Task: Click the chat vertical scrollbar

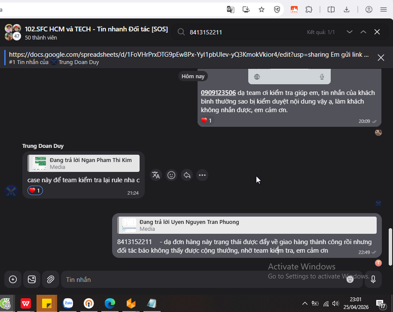Action: pos(390,247)
